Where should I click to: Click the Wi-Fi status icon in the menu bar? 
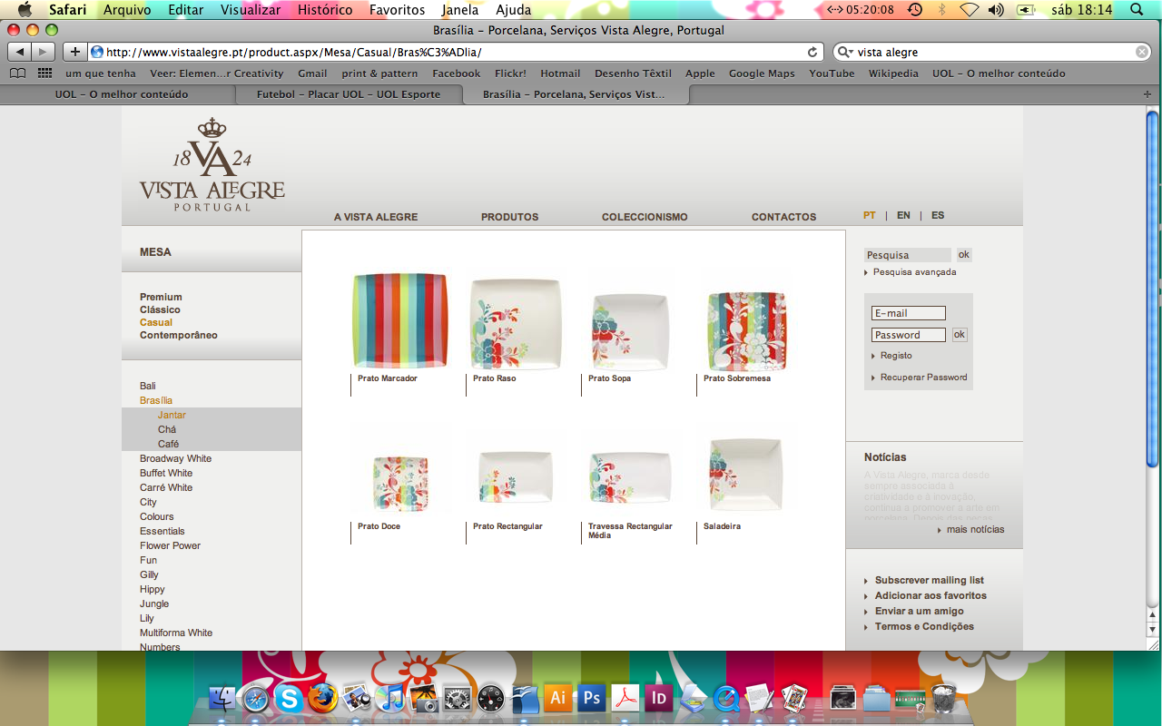click(x=969, y=9)
